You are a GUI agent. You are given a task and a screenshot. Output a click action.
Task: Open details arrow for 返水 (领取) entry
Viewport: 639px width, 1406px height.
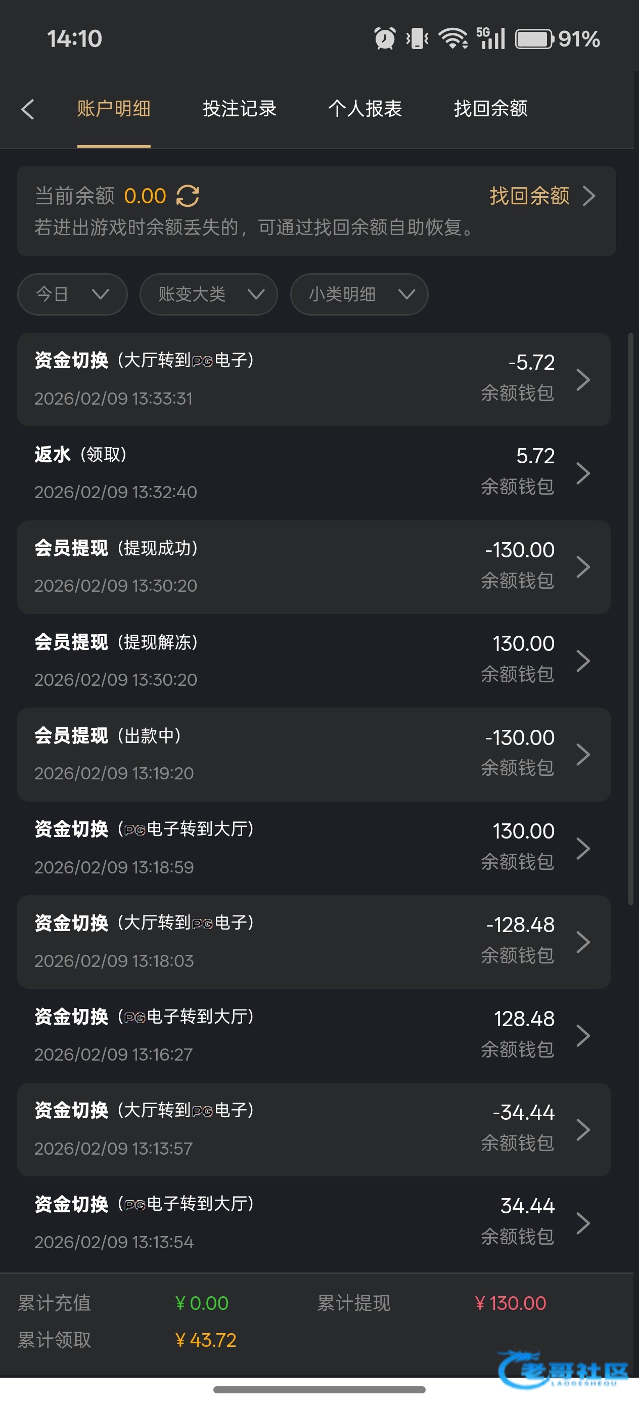pos(583,473)
